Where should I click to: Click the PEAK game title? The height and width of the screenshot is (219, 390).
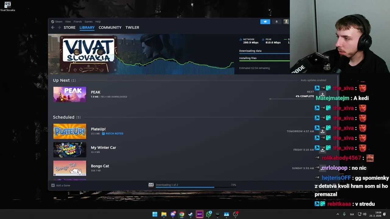[x=96, y=92]
